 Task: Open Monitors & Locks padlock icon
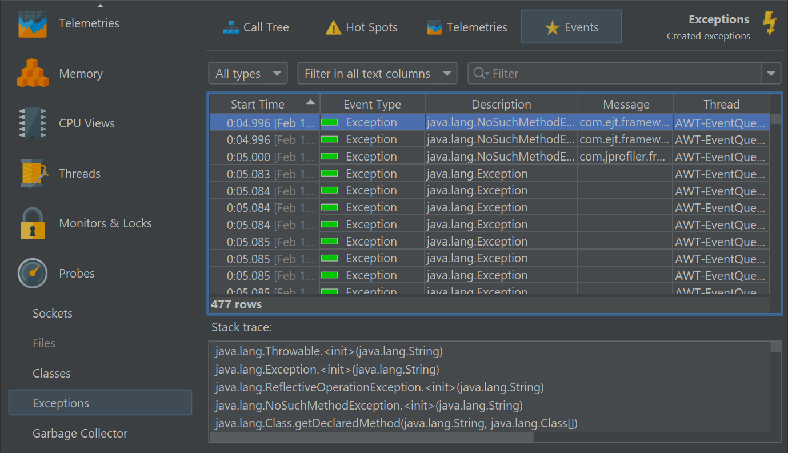[33, 223]
